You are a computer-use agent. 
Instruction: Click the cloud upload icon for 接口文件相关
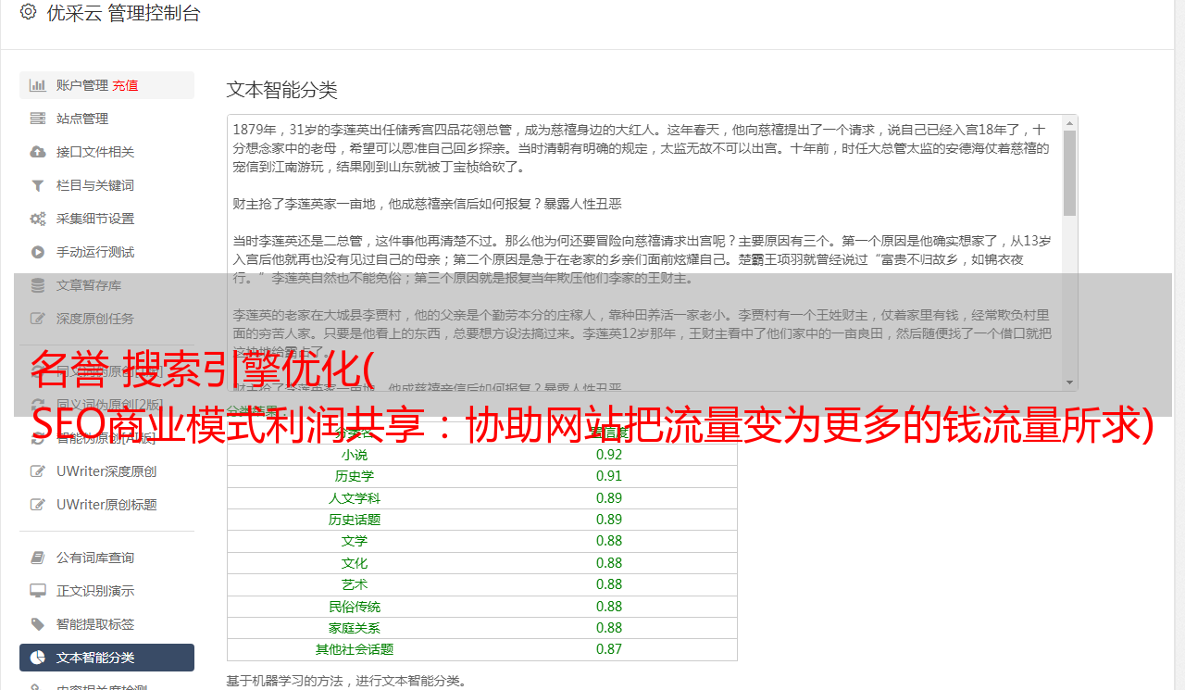click(37, 152)
